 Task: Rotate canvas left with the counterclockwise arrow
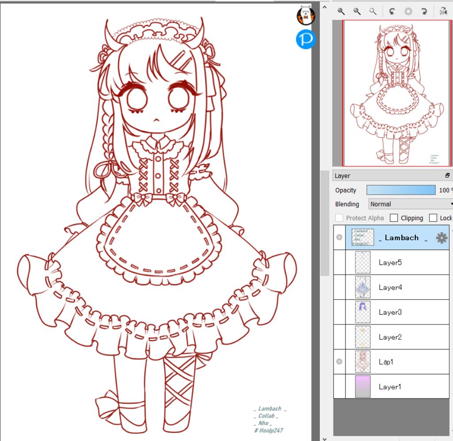[x=392, y=11]
